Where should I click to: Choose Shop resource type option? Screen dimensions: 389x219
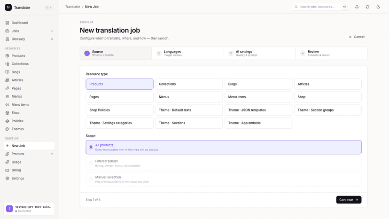[x=328, y=97]
